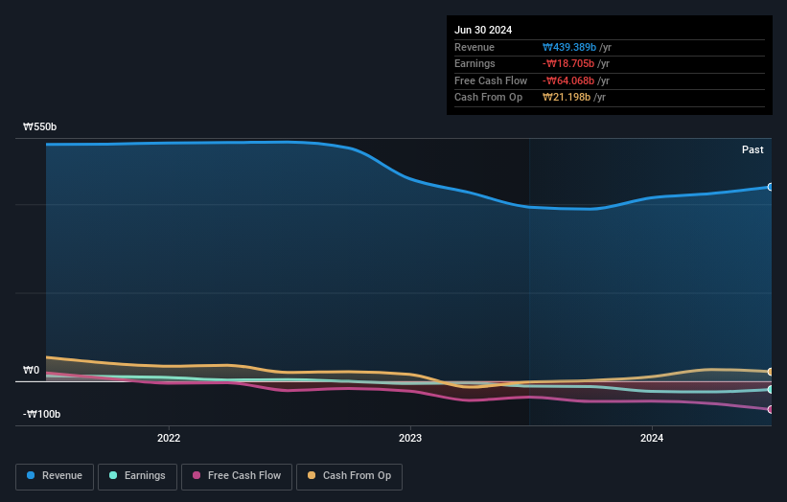The width and height of the screenshot is (787, 502).
Task: Click the Free Cash Flow end-point marker
Action: tap(771, 409)
